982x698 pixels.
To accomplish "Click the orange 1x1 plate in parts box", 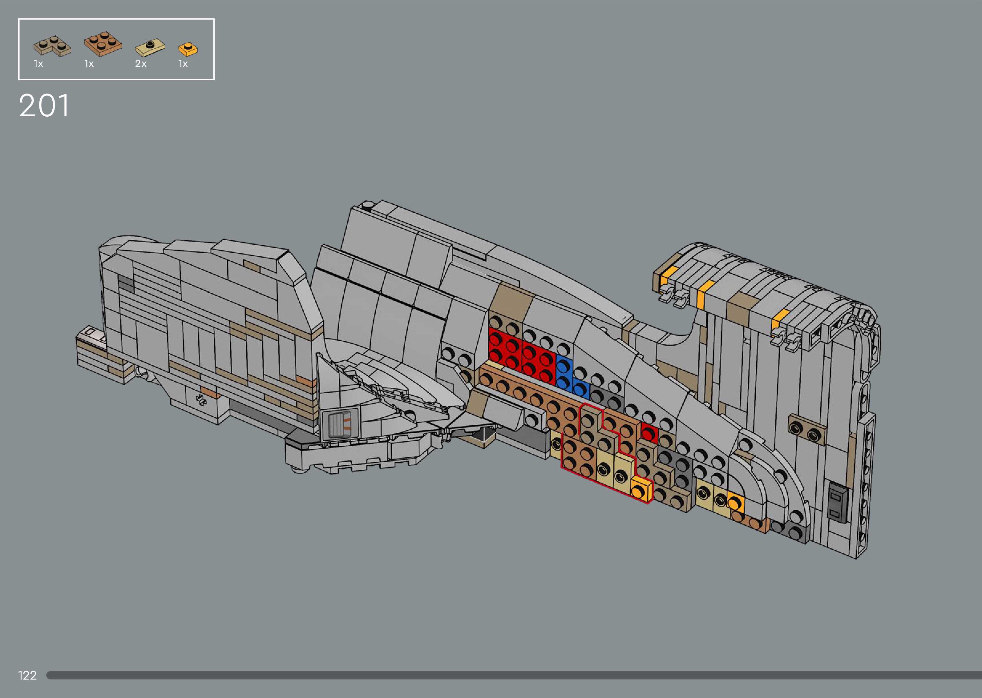I will tap(188, 50).
